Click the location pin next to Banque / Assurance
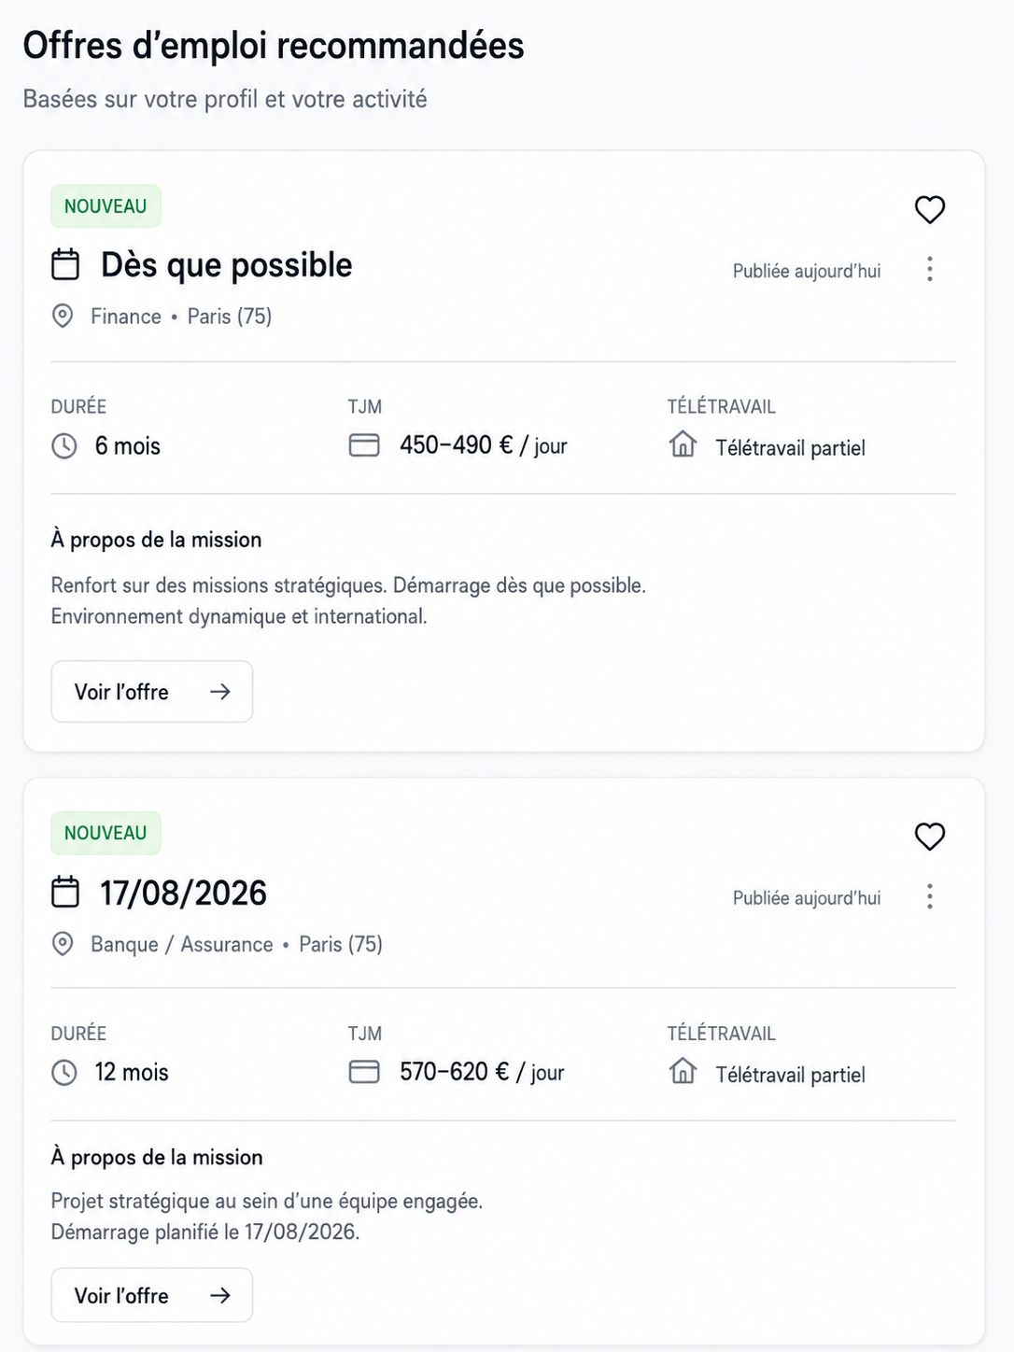The image size is (1014, 1352). 63,943
